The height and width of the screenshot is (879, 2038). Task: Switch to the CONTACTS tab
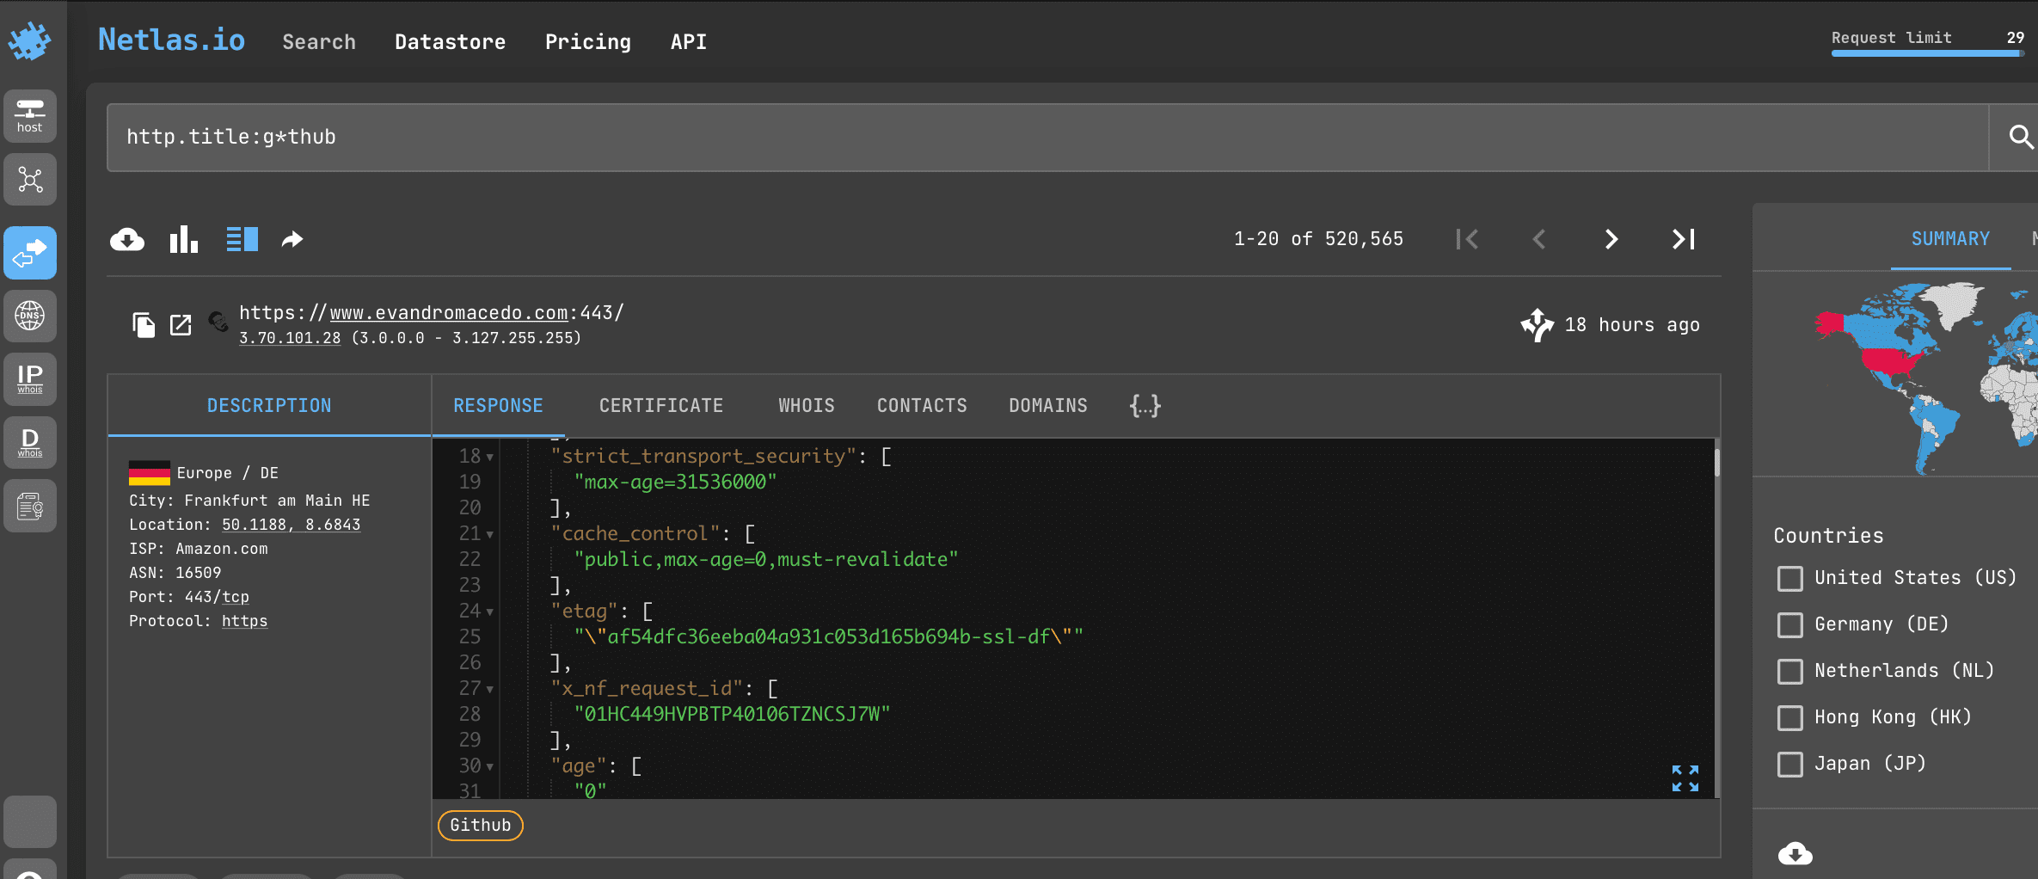pyautogui.click(x=922, y=406)
